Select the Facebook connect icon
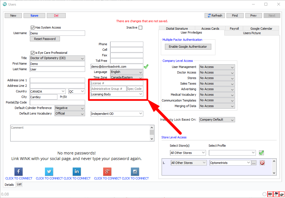The height and width of the screenshot is (198, 285). click(18, 171)
